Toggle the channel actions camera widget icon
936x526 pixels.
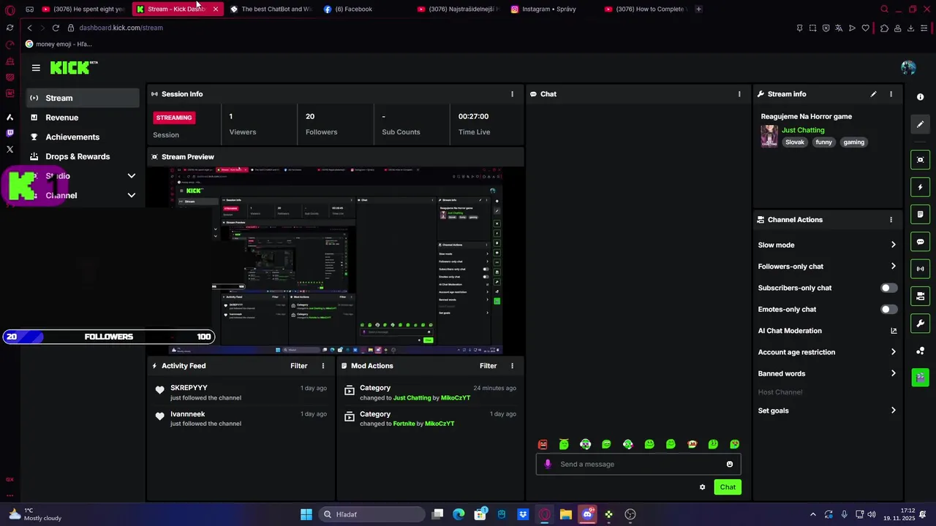[921, 296]
